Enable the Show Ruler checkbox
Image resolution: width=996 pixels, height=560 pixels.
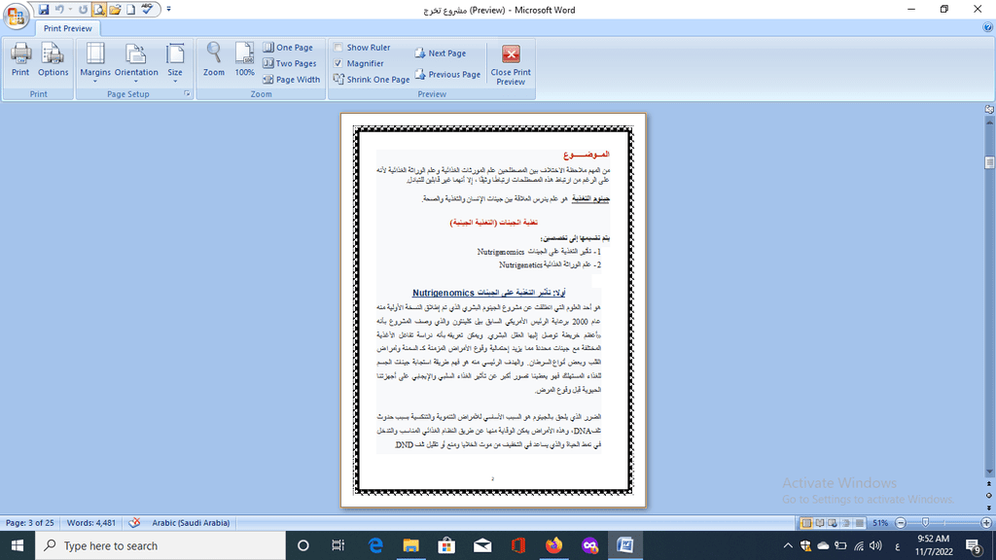(x=338, y=47)
